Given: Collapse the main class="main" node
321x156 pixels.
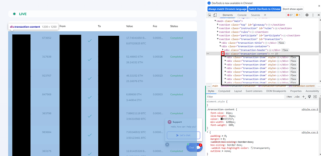Looking at the screenshot, I should pos(215,21).
